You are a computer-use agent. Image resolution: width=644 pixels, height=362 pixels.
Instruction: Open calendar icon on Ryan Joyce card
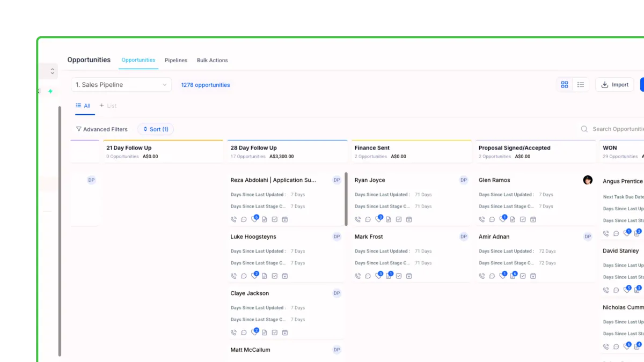pos(409,219)
